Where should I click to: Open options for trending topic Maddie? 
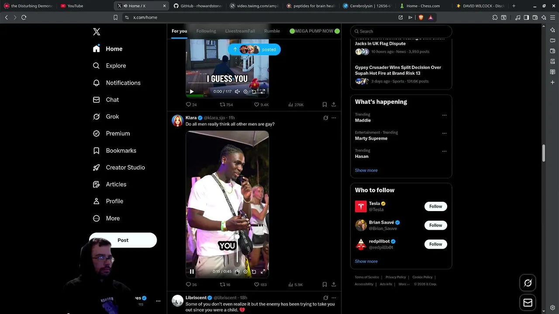[x=444, y=115]
